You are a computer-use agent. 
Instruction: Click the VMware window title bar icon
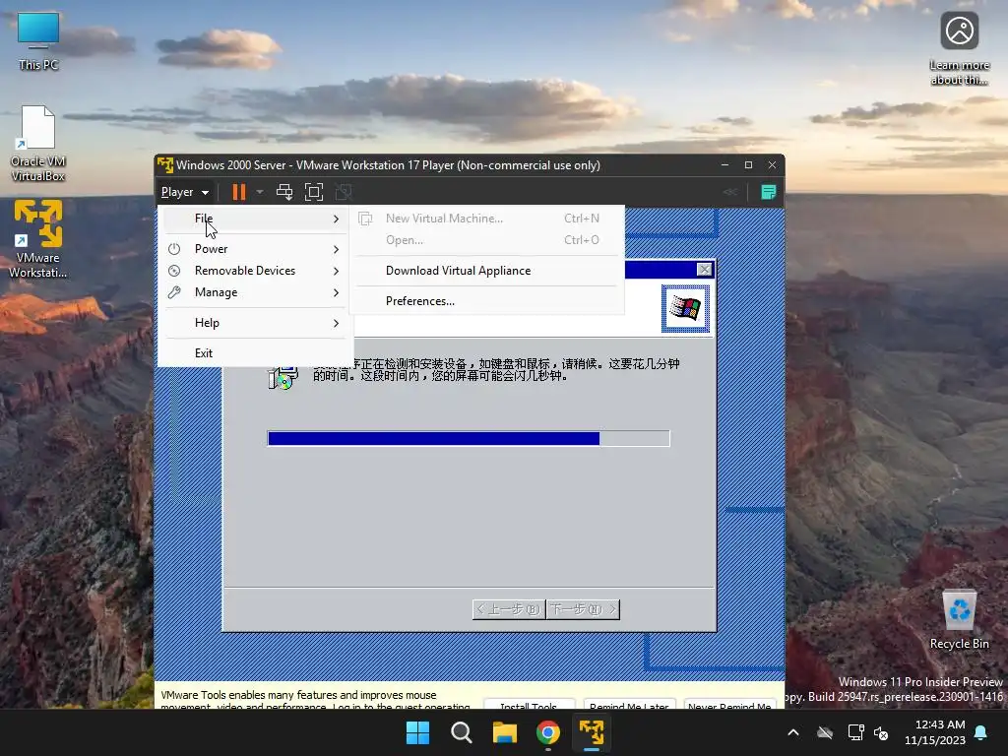click(165, 165)
